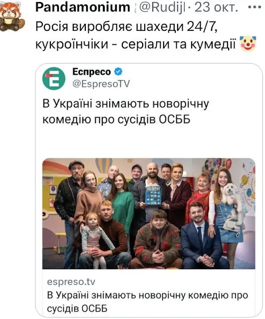Click the espreso.tv domain link

pos(71,282)
